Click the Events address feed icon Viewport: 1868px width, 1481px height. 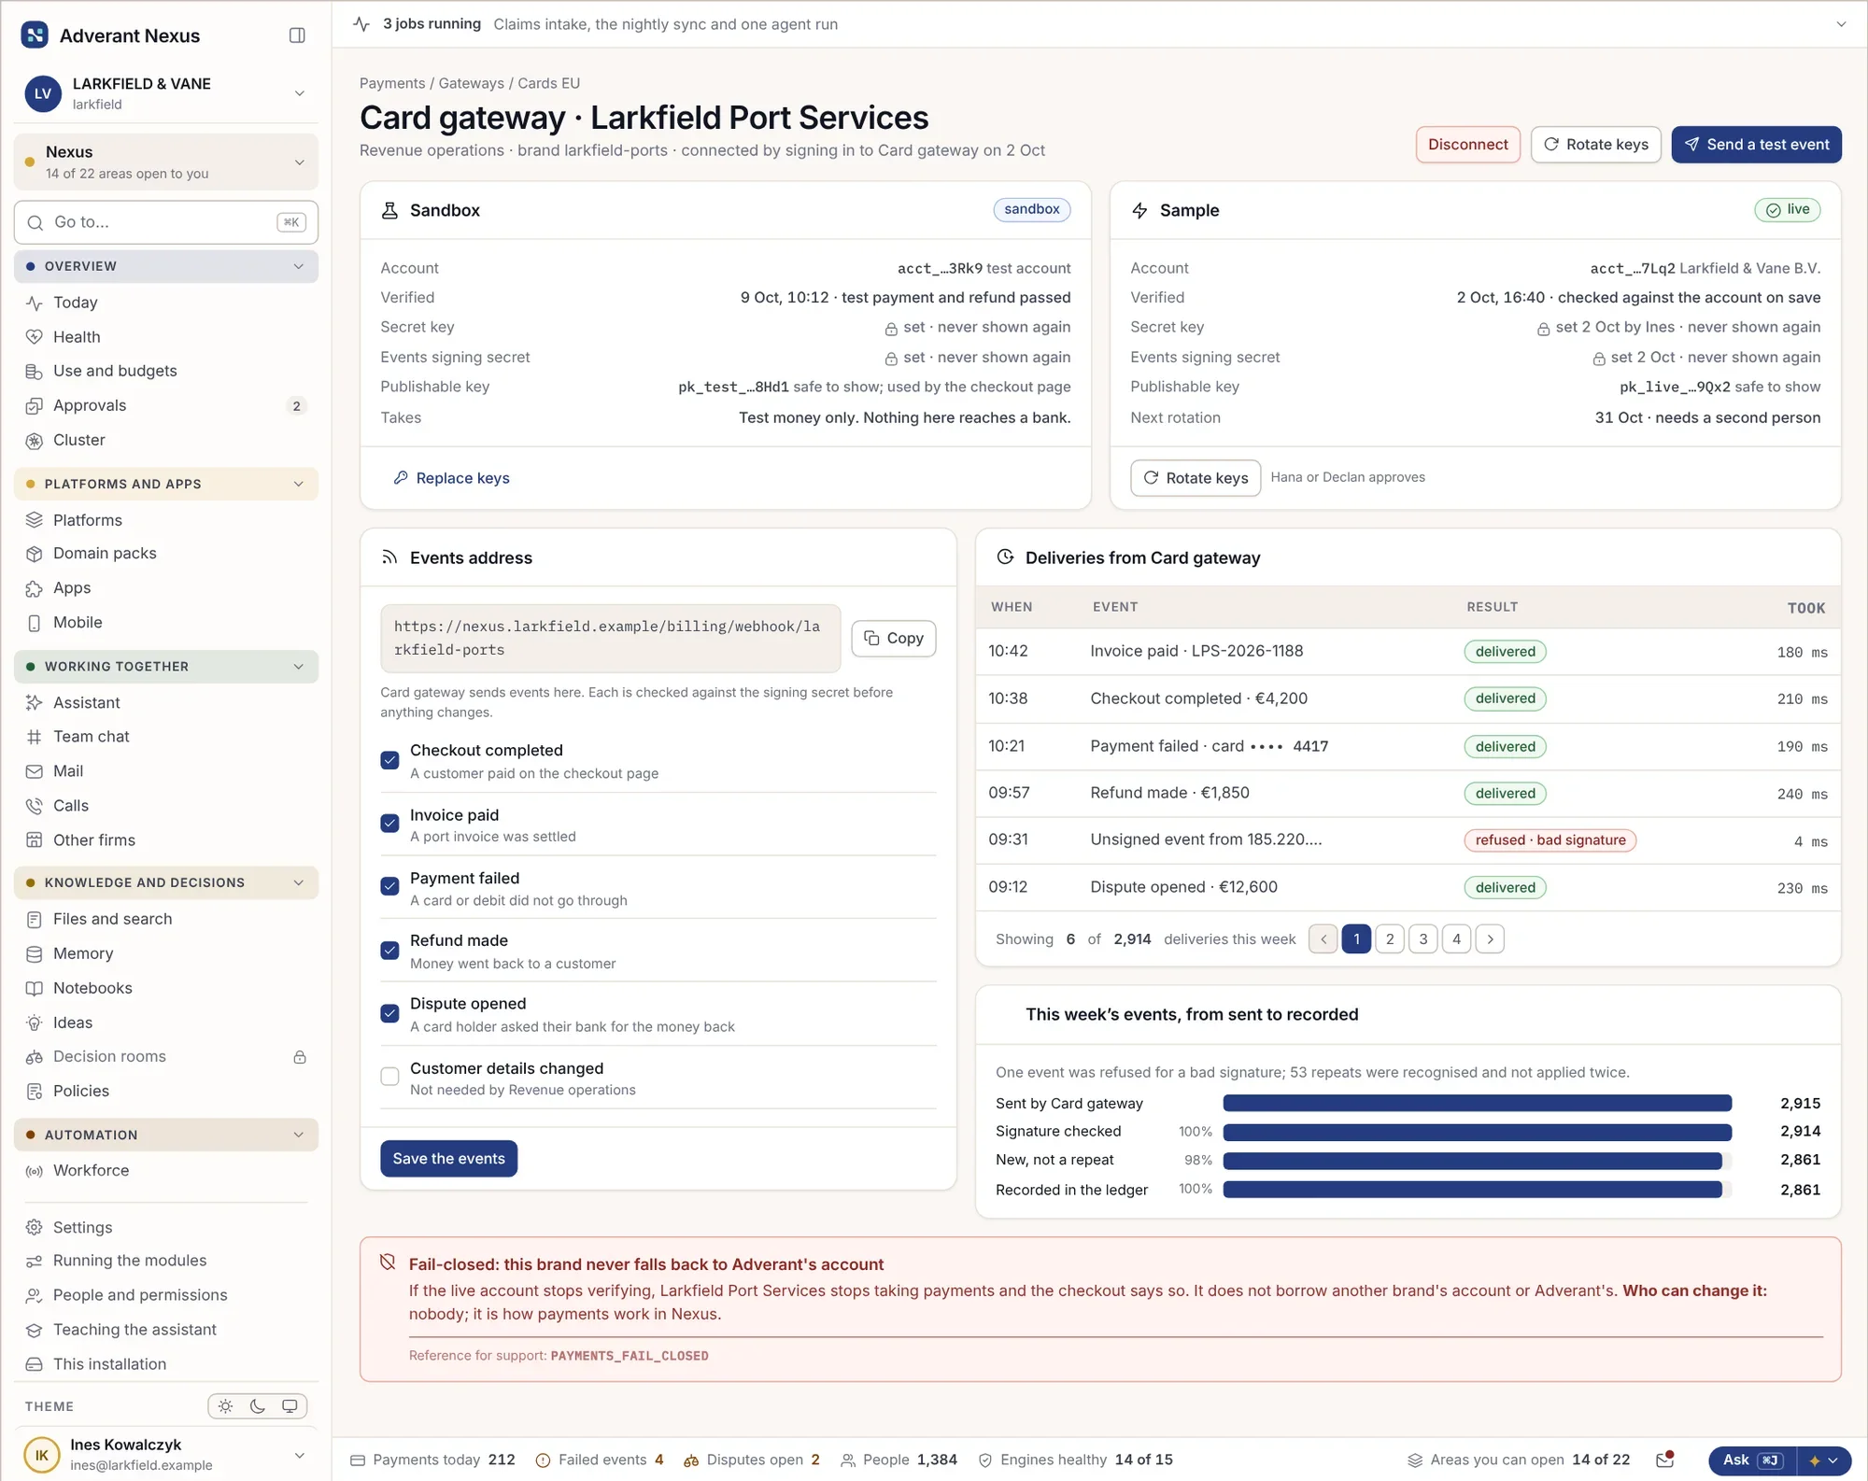[389, 558]
